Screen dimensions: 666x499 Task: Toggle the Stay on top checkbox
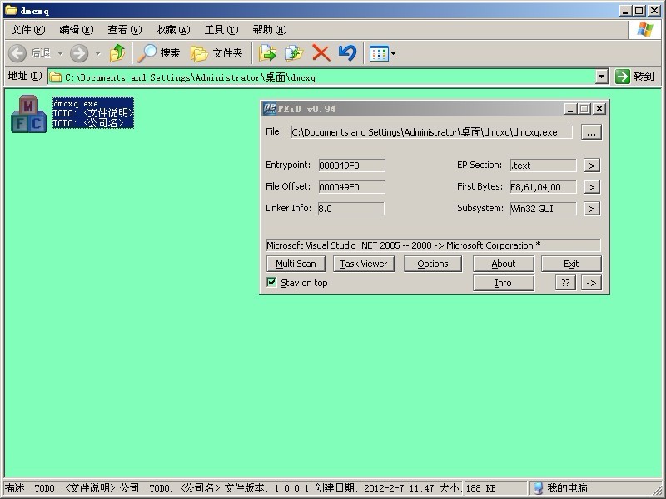(271, 282)
